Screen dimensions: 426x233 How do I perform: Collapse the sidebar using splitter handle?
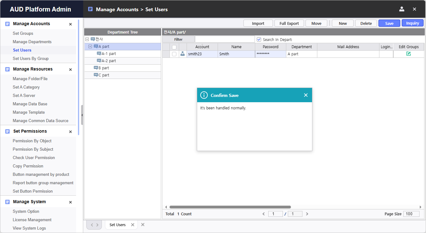tap(82, 115)
